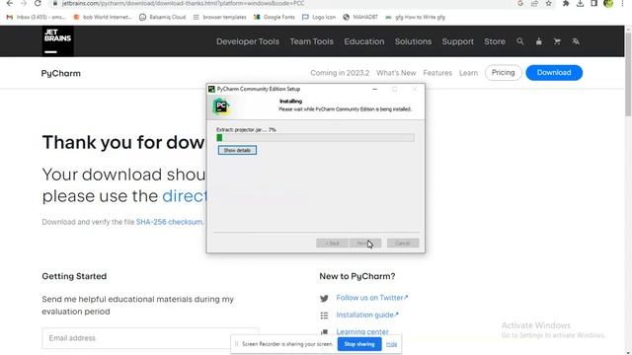This screenshot has height=355, width=632.
Task: Open the language selector icon
Action: (x=576, y=41)
